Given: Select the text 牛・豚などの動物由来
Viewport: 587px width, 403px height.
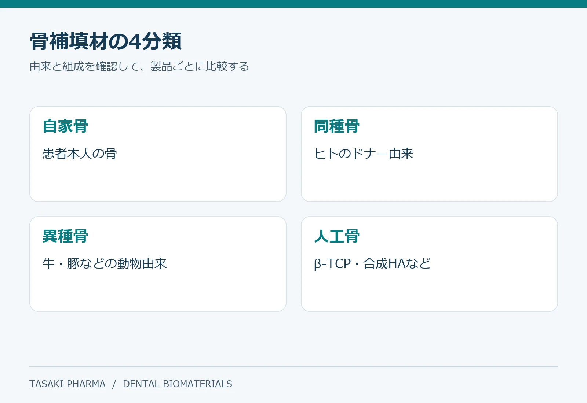Looking at the screenshot, I should pos(105,263).
